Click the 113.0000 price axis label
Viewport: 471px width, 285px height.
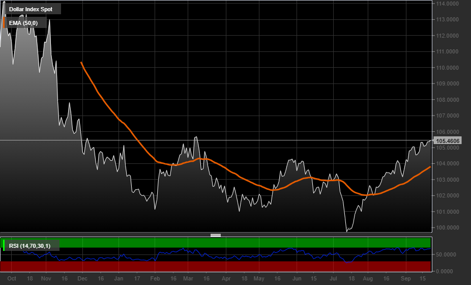click(447, 19)
